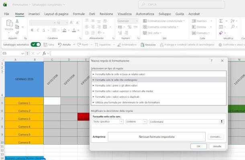The width and height of the screenshot is (245, 160).
Task: Click the Revisione quick access button
Action: 148,45
